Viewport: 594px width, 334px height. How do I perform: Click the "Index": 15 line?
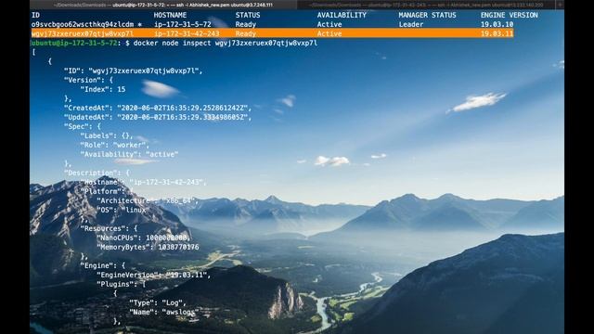click(103, 89)
